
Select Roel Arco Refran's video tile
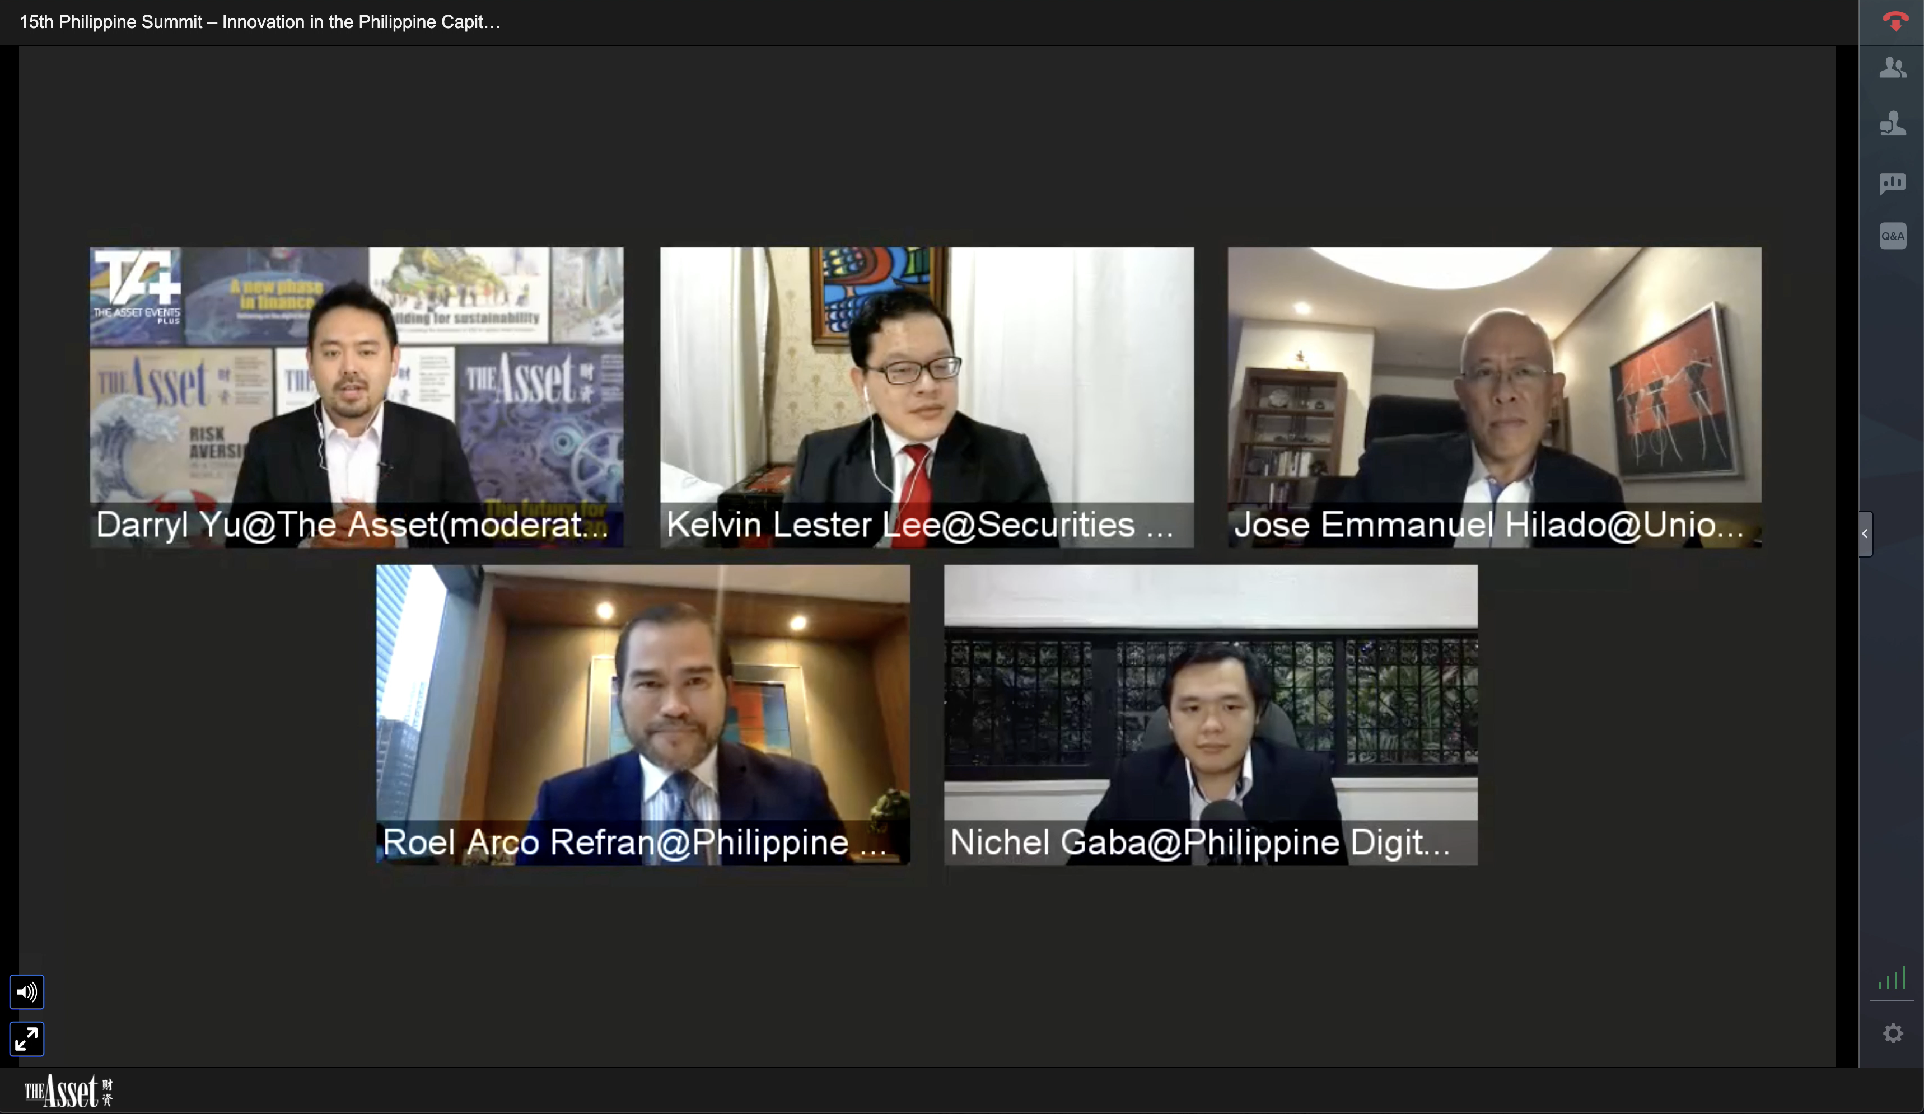[x=643, y=715]
